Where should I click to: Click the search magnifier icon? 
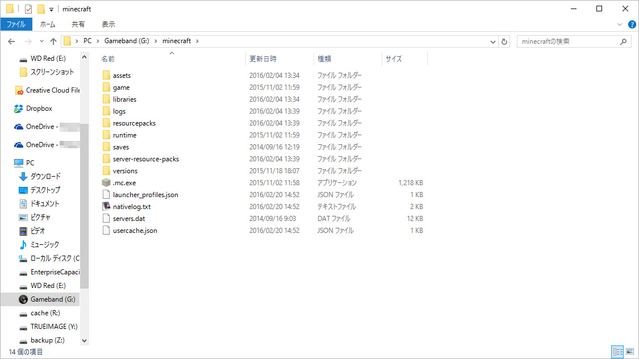[623, 41]
